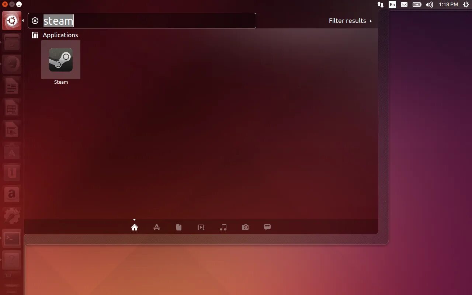
Task: Open the battery indicator
Action: coord(417,4)
